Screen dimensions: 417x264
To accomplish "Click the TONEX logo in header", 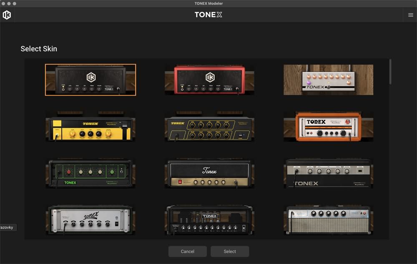I will point(208,15).
